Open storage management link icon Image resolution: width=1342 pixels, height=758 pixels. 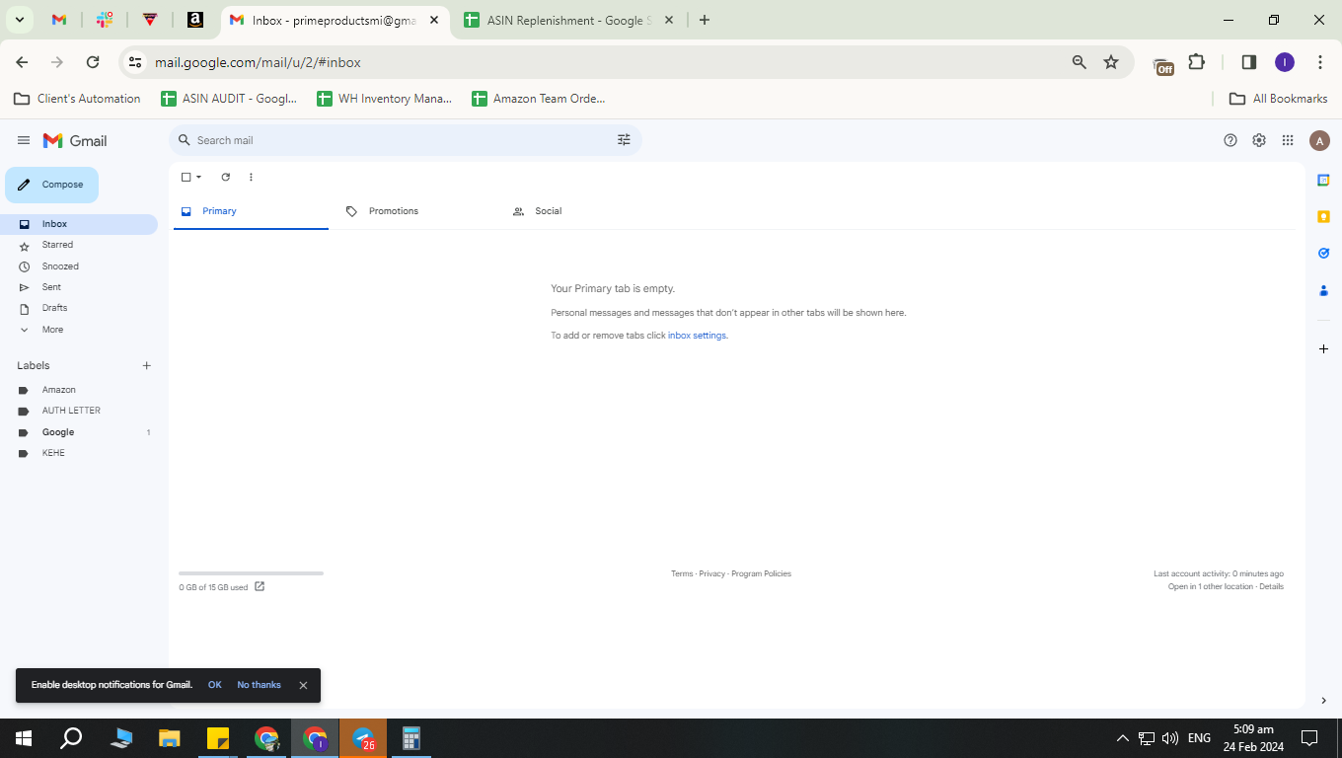pos(260,586)
